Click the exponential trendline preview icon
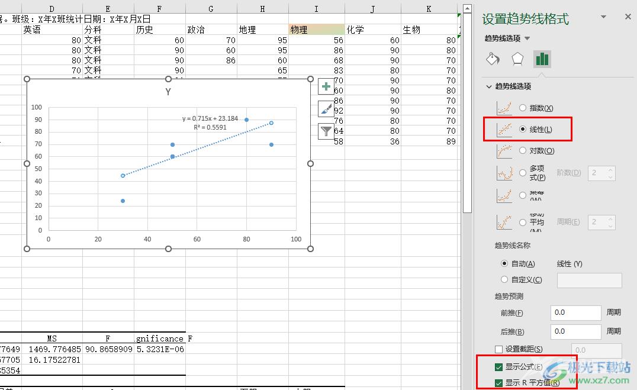The width and height of the screenshot is (637, 390). (504, 108)
